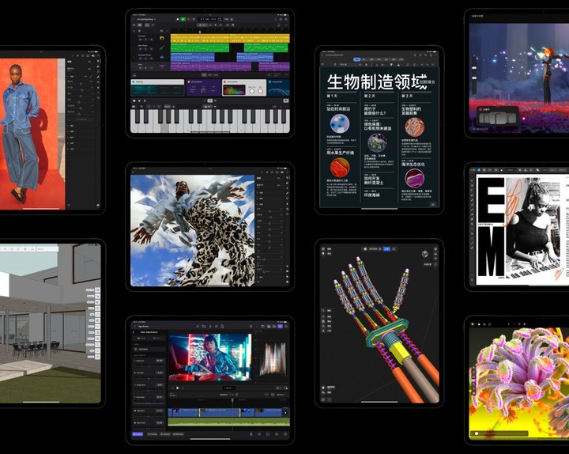Click the playhead marker on Final Cut timeline
The image size is (569, 454).
tap(232, 399)
